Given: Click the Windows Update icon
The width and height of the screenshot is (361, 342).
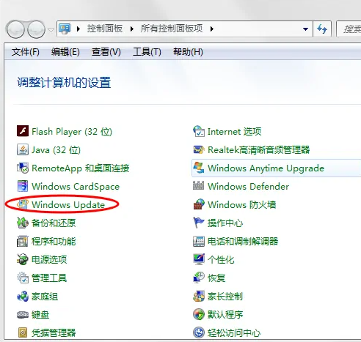Looking at the screenshot, I should point(23,204).
